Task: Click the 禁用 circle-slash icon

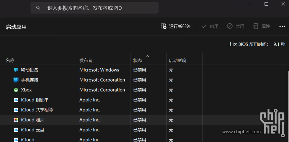Action: (x=230, y=26)
